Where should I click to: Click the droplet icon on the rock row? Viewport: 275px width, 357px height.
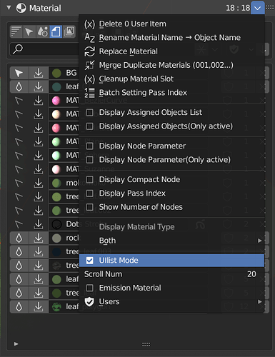(19, 238)
